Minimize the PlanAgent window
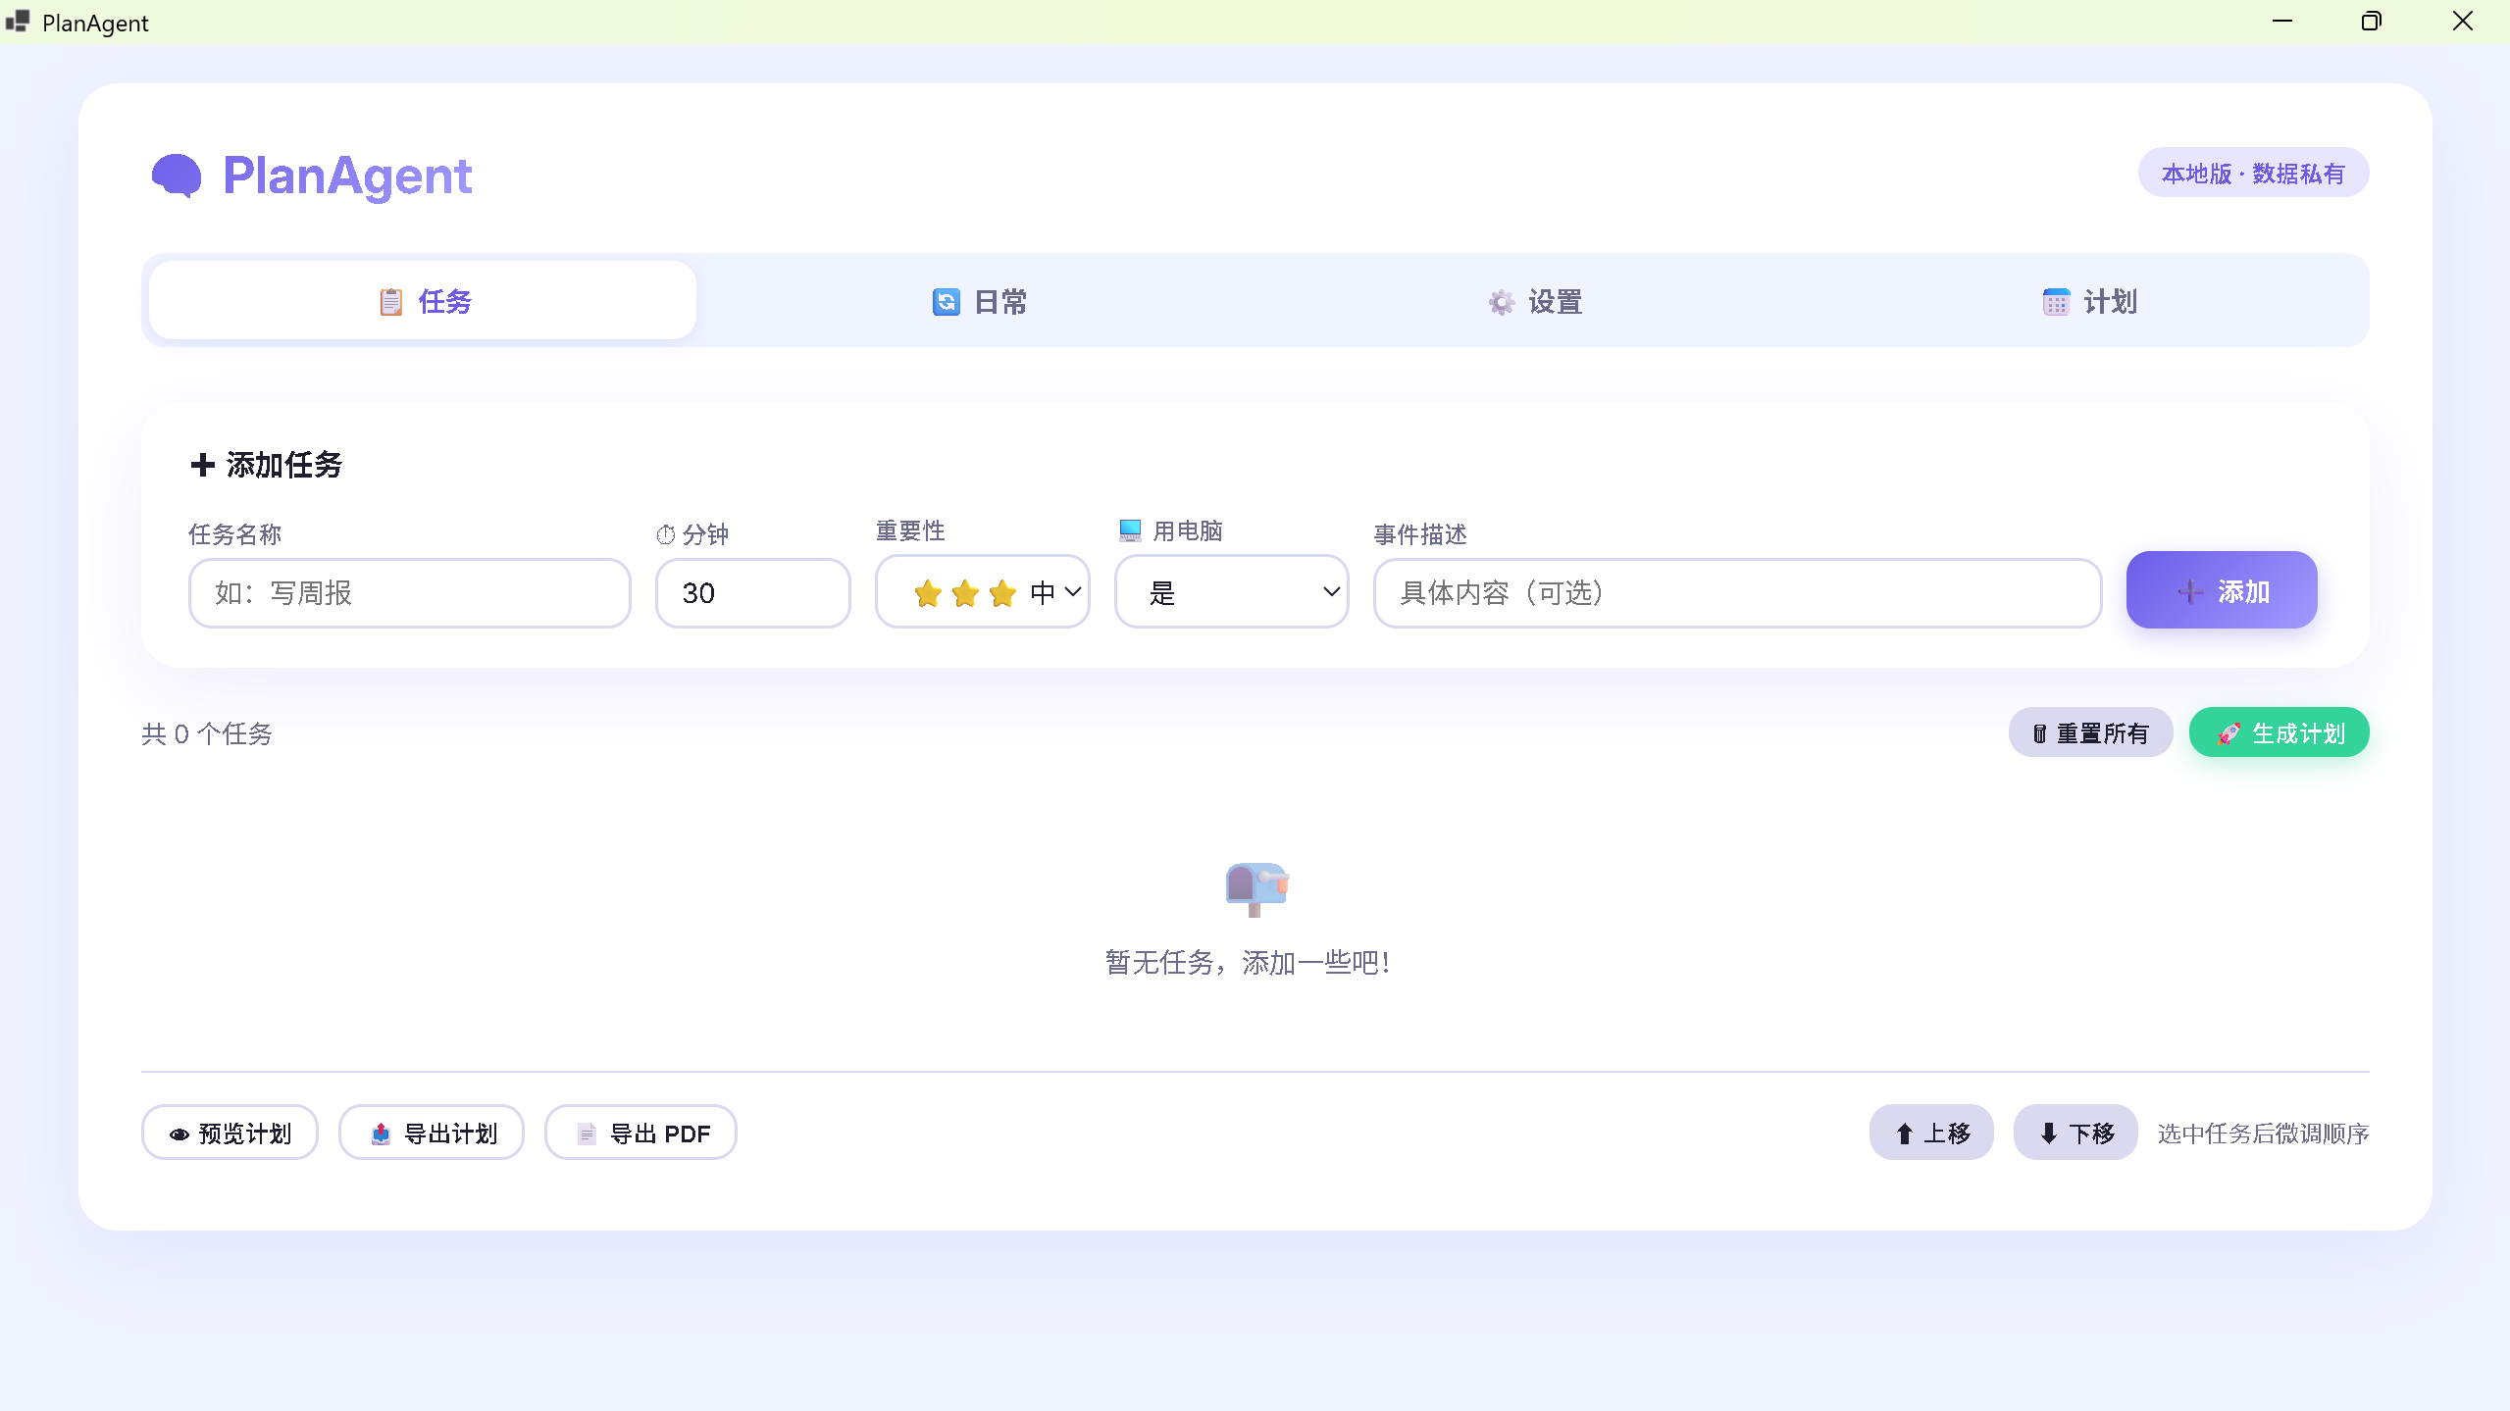Screen dimensions: 2510x1411 (x=2282, y=21)
